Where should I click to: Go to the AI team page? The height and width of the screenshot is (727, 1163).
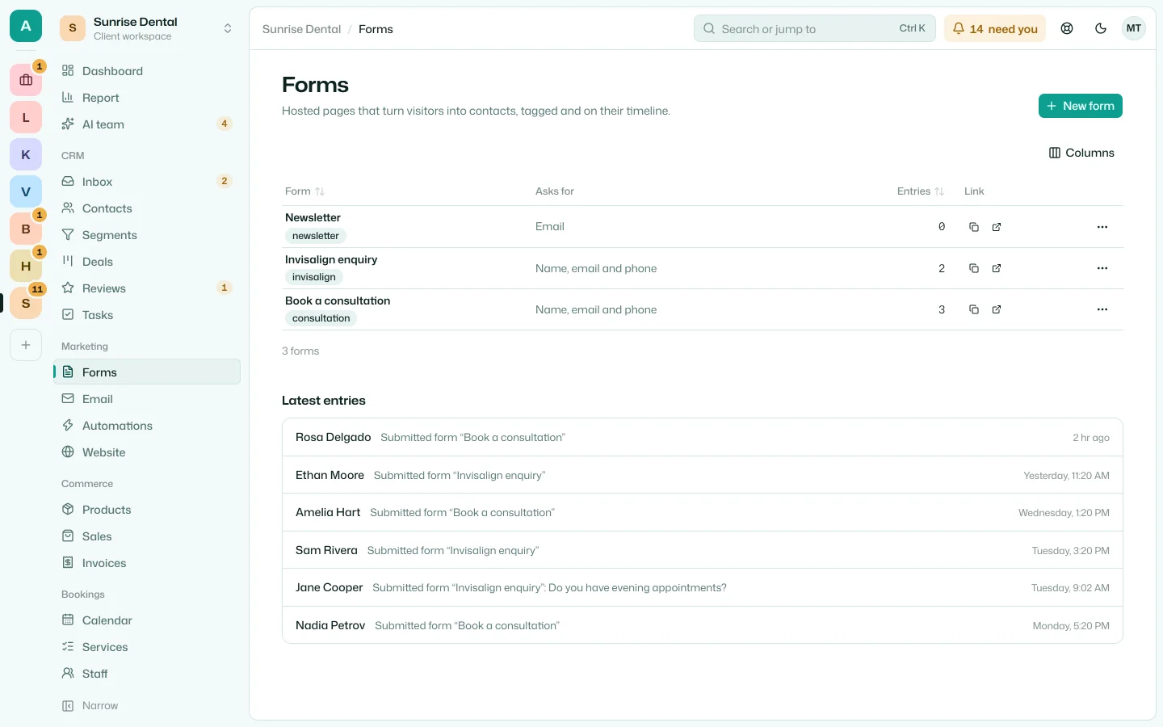147,124
